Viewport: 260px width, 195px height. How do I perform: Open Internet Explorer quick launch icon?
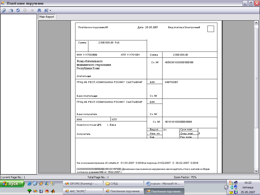pos(29,184)
